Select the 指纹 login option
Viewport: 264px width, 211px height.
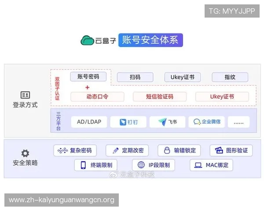point(230,77)
